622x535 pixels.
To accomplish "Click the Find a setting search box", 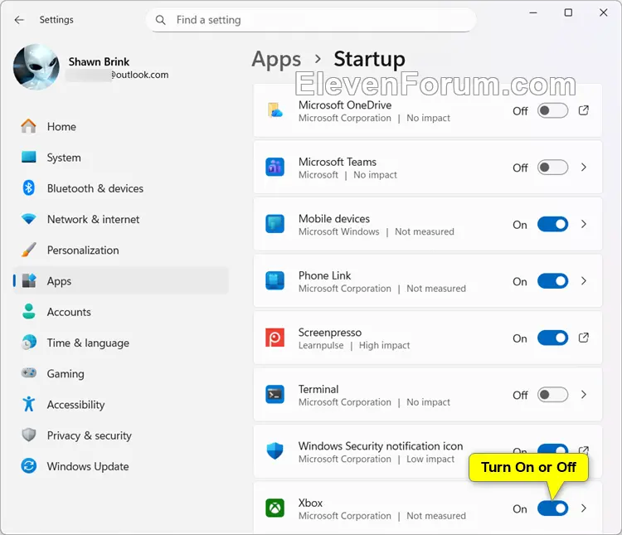I will click(311, 20).
